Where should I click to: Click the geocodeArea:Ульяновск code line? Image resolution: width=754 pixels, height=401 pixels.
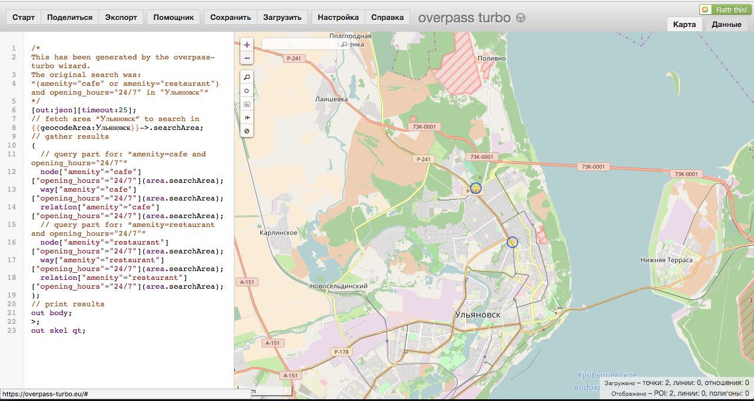[x=117, y=128]
